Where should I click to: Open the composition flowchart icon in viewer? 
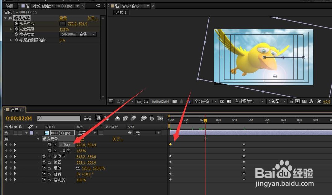point(311,101)
